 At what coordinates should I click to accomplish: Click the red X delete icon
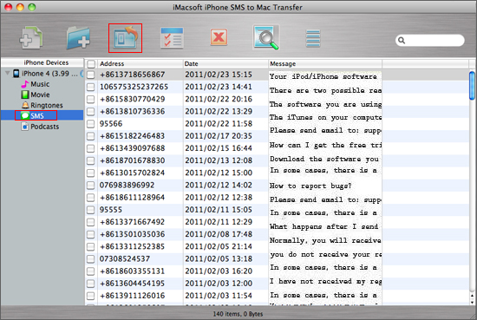[219, 37]
